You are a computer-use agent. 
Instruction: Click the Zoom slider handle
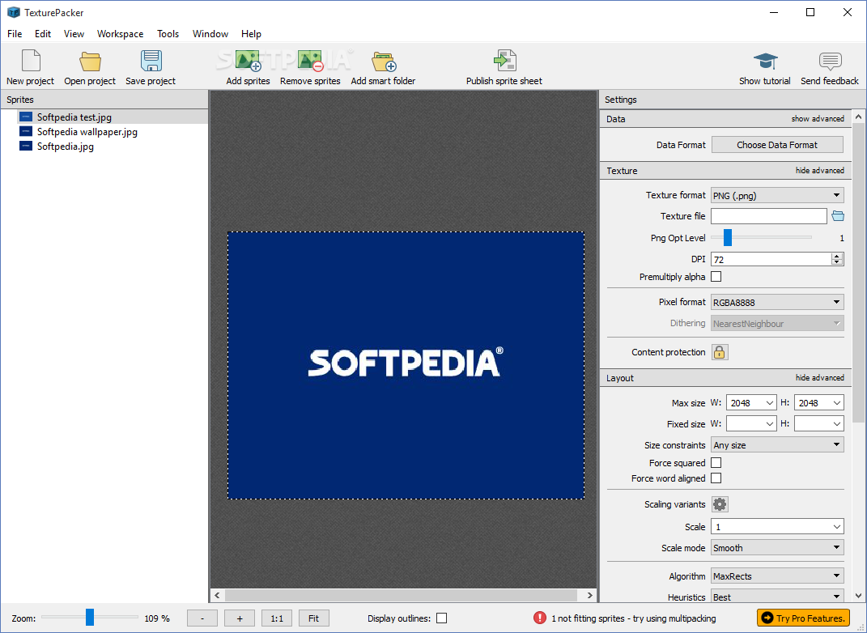[90, 617]
